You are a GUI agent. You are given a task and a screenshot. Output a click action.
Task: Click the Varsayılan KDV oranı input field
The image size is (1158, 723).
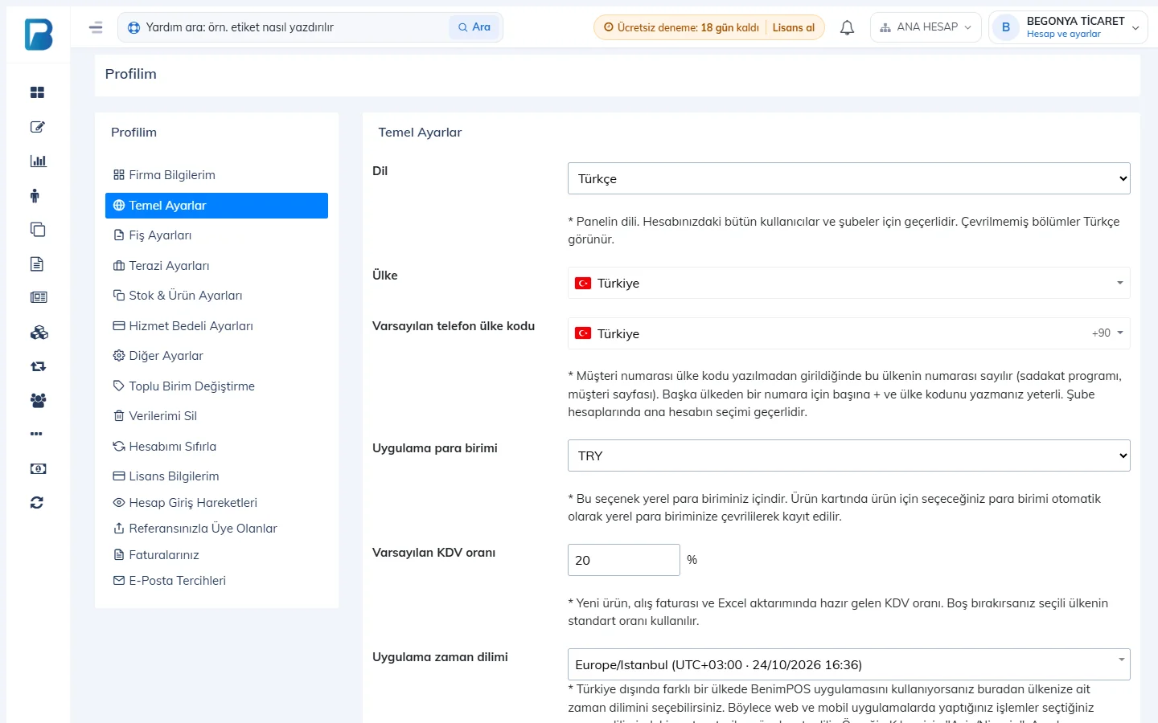pyautogui.click(x=624, y=560)
